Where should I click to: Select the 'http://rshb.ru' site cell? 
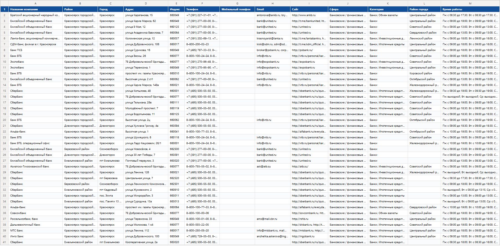pos(309,219)
